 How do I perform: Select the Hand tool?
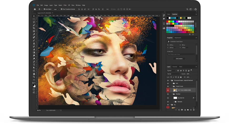click(x=34, y=74)
